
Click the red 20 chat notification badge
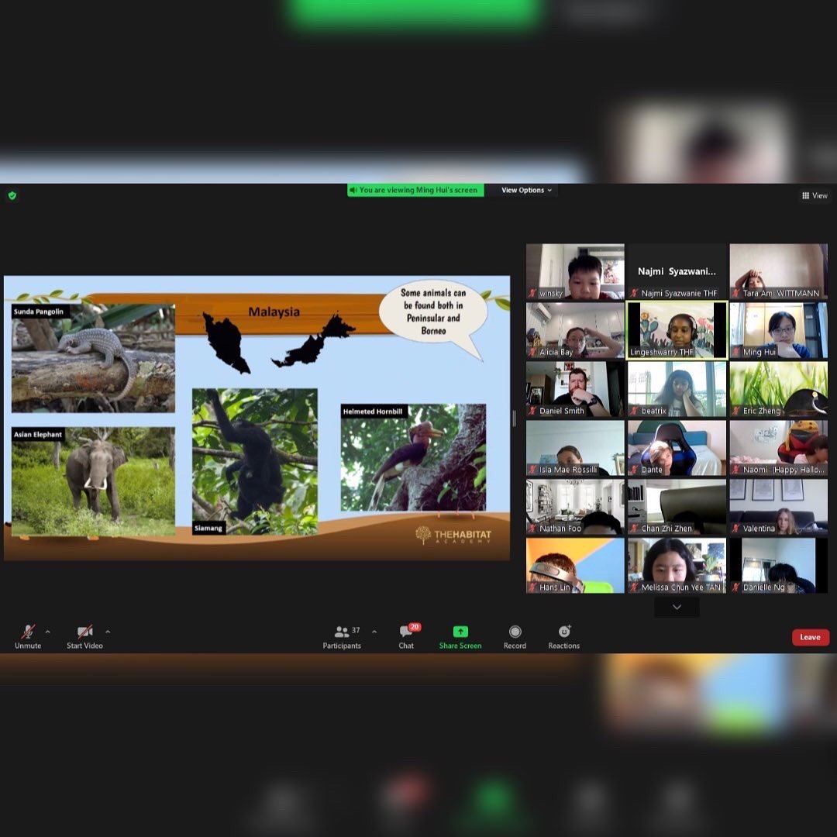point(415,627)
